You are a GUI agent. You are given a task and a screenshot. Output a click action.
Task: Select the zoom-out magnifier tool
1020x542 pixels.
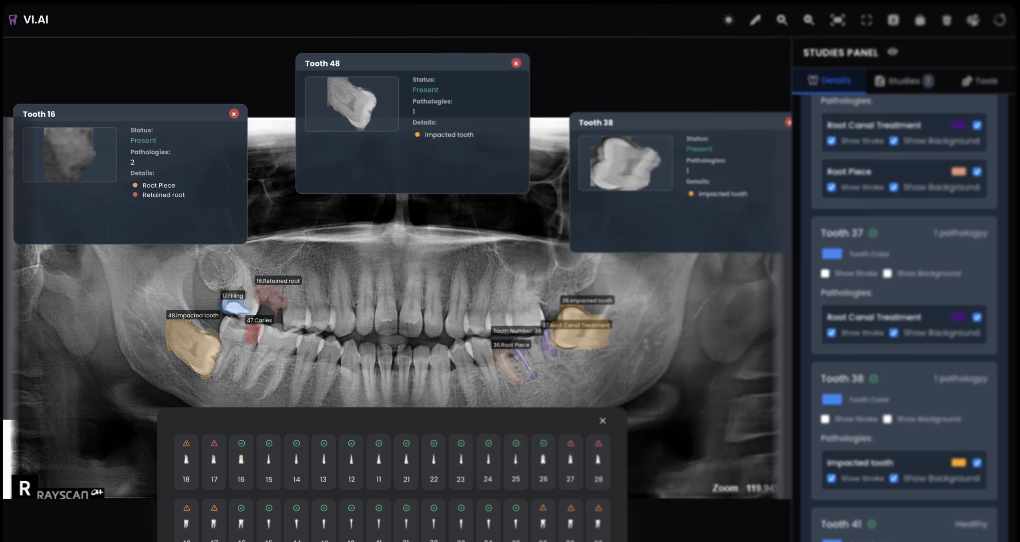tap(808, 20)
